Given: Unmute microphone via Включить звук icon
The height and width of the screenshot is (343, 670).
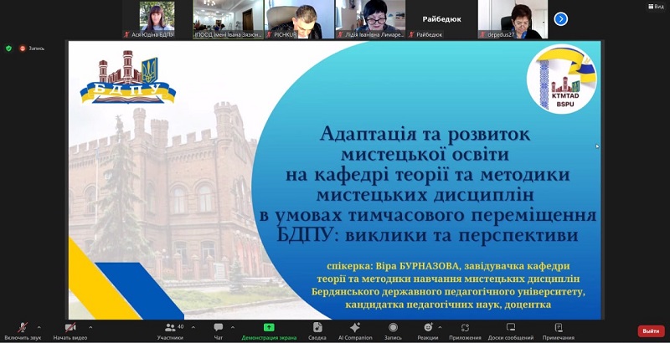Looking at the screenshot, I should click(x=23, y=328).
